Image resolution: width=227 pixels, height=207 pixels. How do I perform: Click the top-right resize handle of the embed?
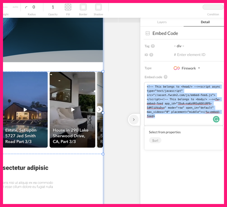coord(103,72)
